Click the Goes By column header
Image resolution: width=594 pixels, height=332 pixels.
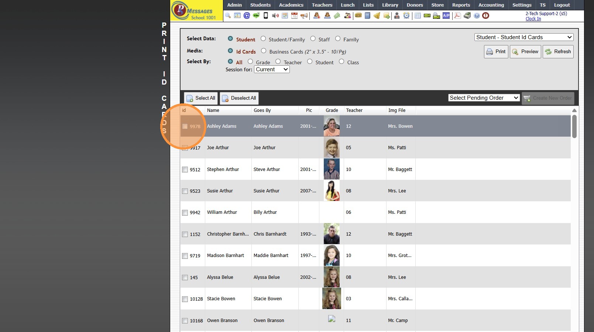262,110
